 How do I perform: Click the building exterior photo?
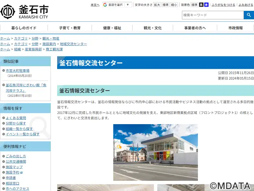point(156,152)
